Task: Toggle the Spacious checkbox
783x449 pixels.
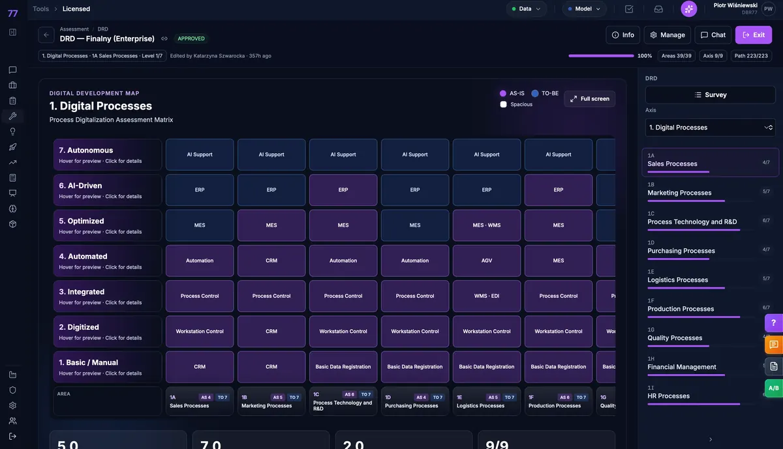Action: [x=503, y=104]
